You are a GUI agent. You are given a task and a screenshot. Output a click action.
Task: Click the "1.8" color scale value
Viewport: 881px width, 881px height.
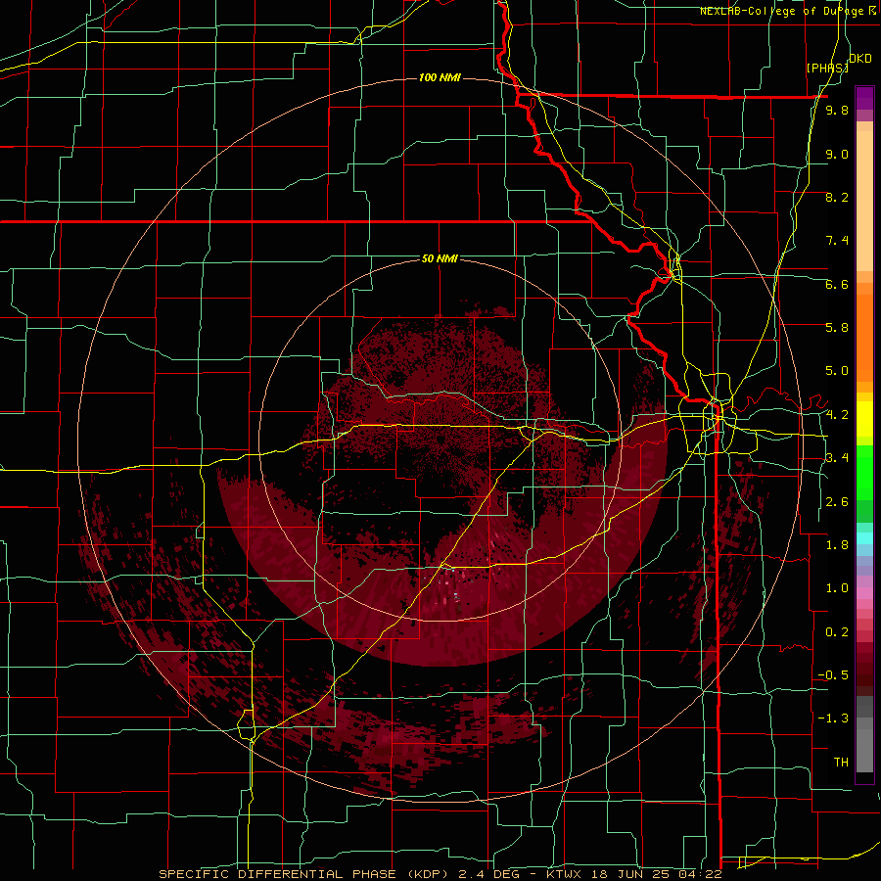click(837, 545)
